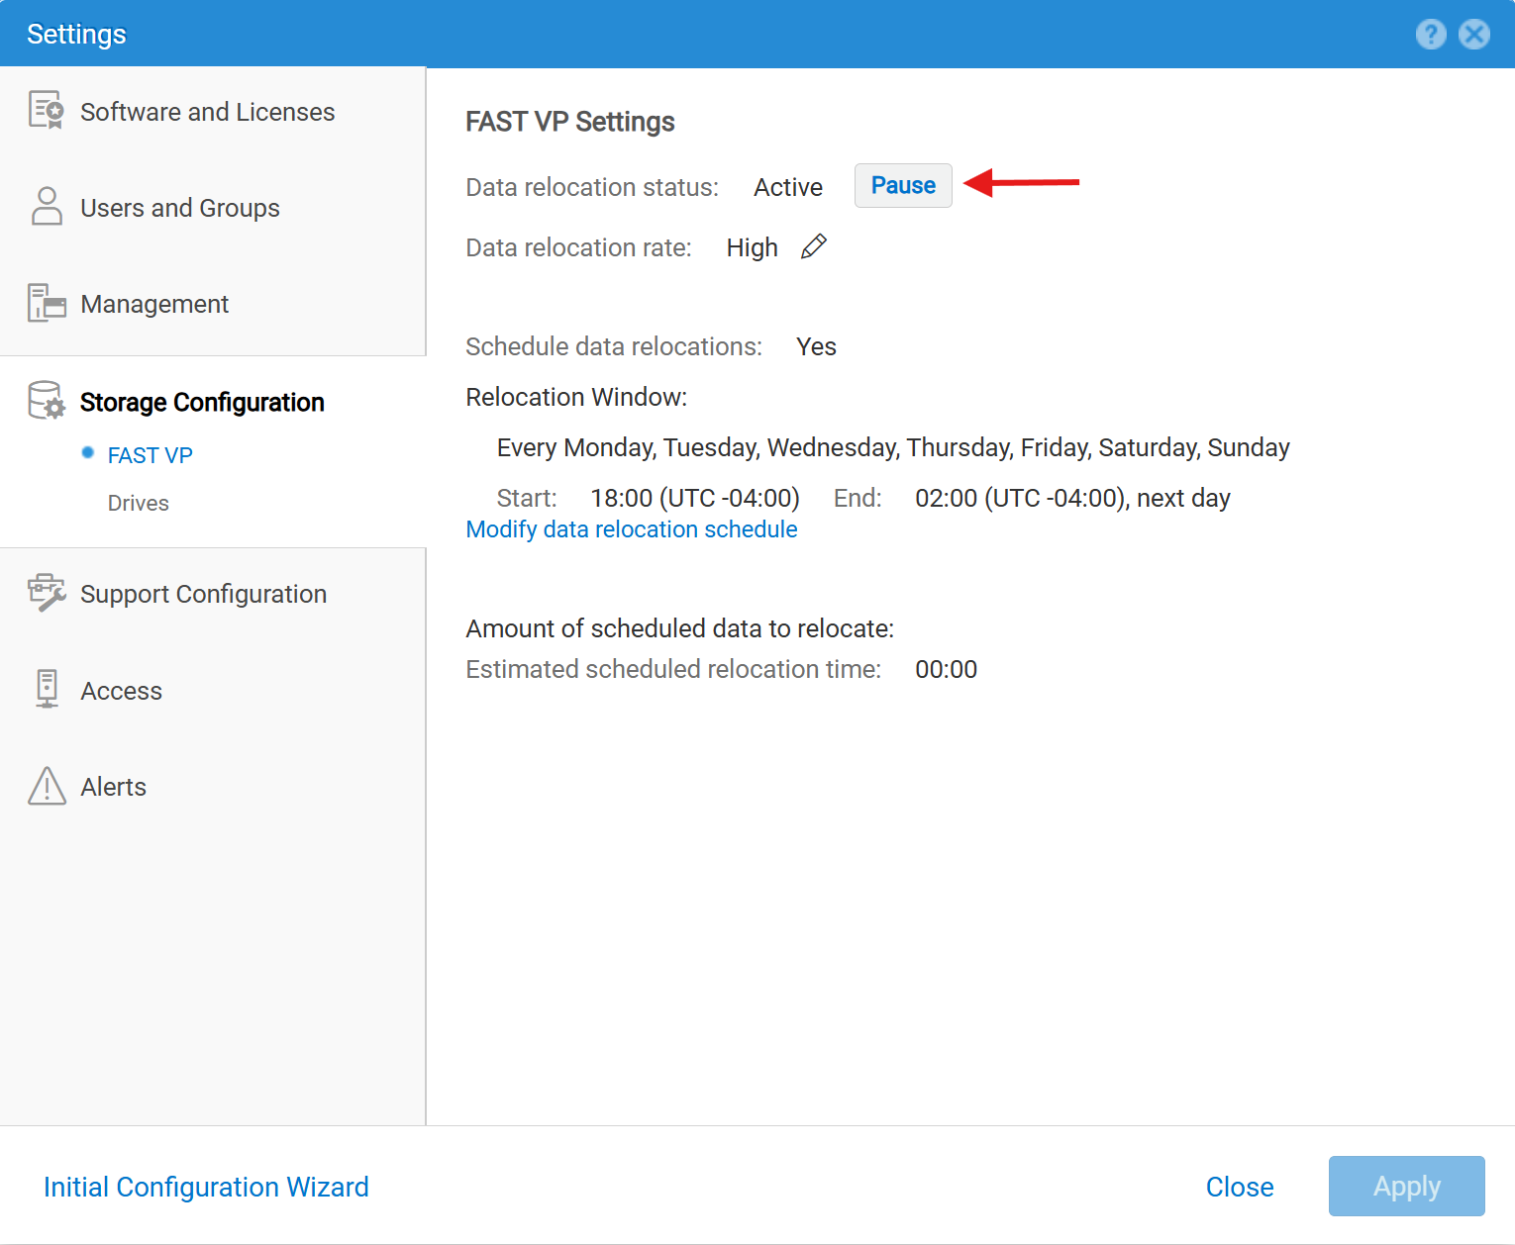Viewport: 1515px width, 1245px height.
Task: Click the blue bullet next to FAST VP
Action: coord(87,453)
